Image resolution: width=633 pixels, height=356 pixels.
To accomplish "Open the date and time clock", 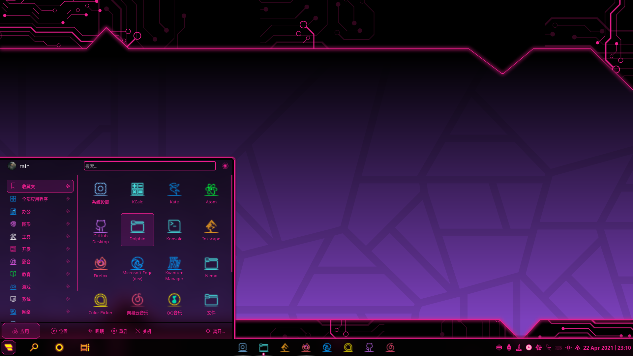I will click(607, 348).
